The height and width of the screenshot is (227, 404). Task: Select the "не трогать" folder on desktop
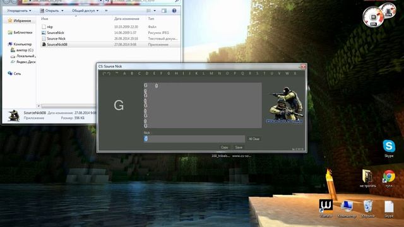pos(367,178)
